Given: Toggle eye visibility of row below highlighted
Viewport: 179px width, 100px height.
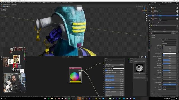Looking at the screenshot, I should [176, 17].
